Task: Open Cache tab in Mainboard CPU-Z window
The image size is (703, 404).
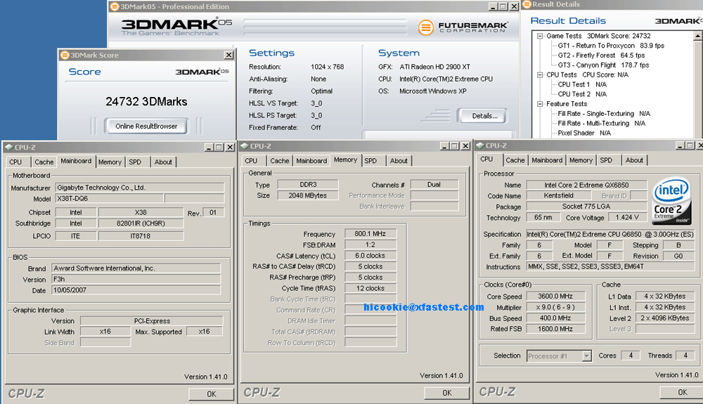Action: coord(44,162)
